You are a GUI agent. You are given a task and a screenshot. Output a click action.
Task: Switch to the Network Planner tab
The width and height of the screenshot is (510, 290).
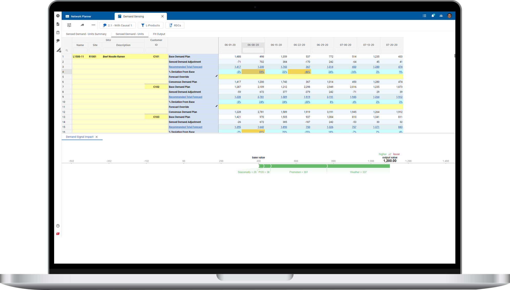pos(81,16)
